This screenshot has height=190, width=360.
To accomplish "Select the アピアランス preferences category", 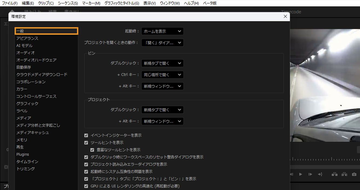I will (x=28, y=38).
